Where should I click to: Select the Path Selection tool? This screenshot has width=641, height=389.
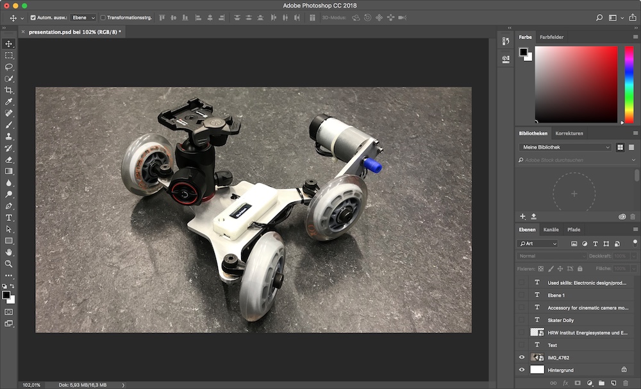[8, 229]
